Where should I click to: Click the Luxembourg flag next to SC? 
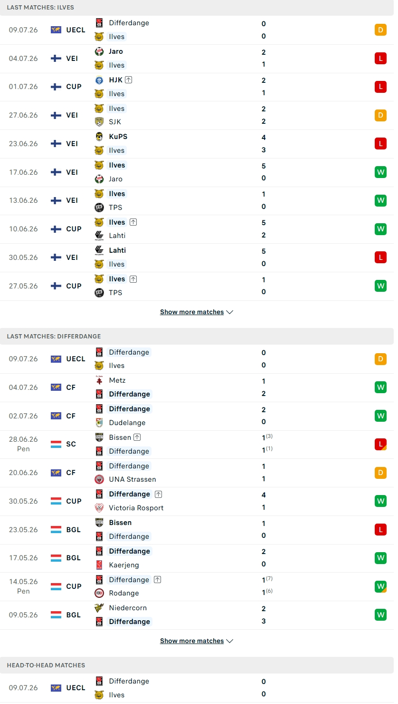click(56, 444)
